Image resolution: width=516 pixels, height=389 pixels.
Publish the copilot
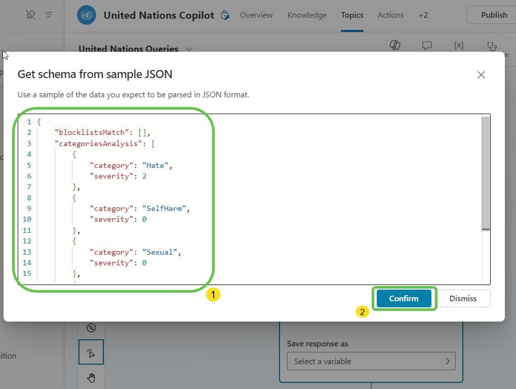[x=494, y=15]
